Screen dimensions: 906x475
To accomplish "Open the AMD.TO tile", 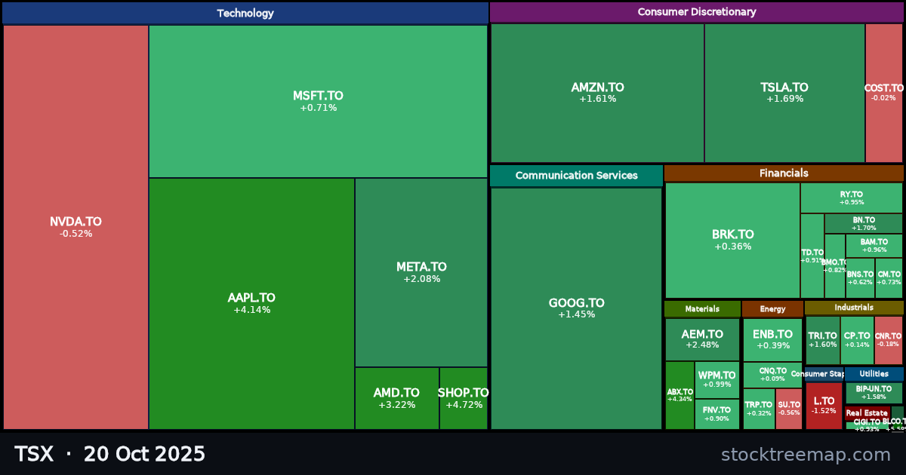I will (x=396, y=398).
